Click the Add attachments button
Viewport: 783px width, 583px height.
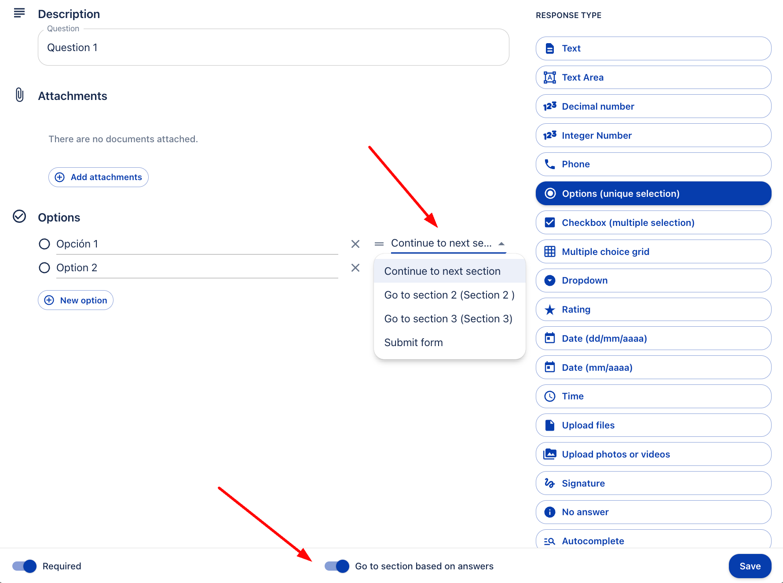click(x=99, y=177)
